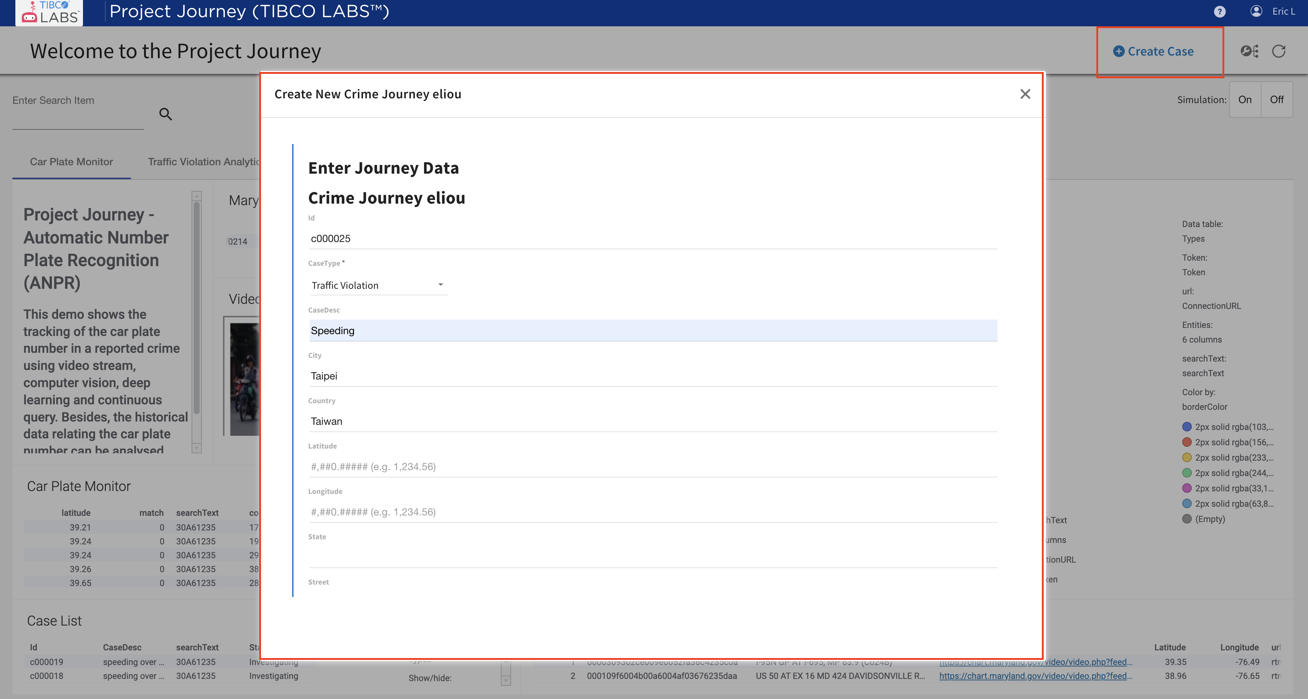Turn Simulation On
Screen dimensions: 1308x699
1244,99
